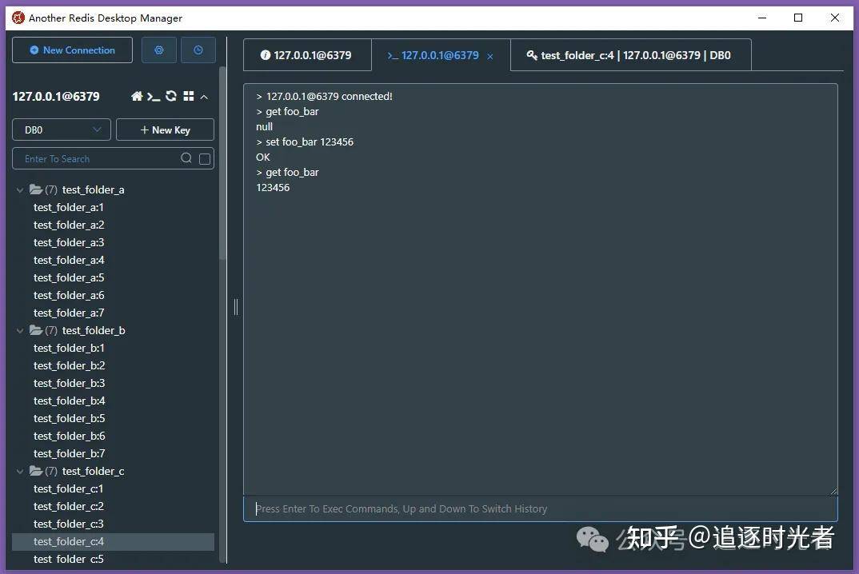Toggle exact search checkbox
Image resolution: width=859 pixels, height=574 pixels.
(x=205, y=159)
